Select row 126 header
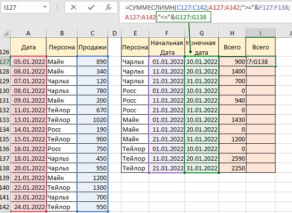 (x=5, y=47)
